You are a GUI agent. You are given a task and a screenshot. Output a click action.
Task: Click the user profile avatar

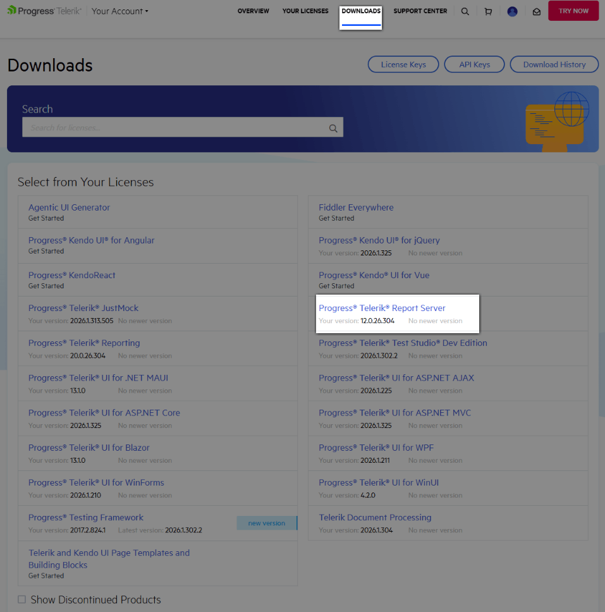pos(512,11)
